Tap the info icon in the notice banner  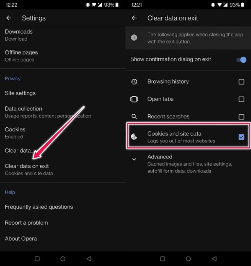pyautogui.click(x=134, y=37)
